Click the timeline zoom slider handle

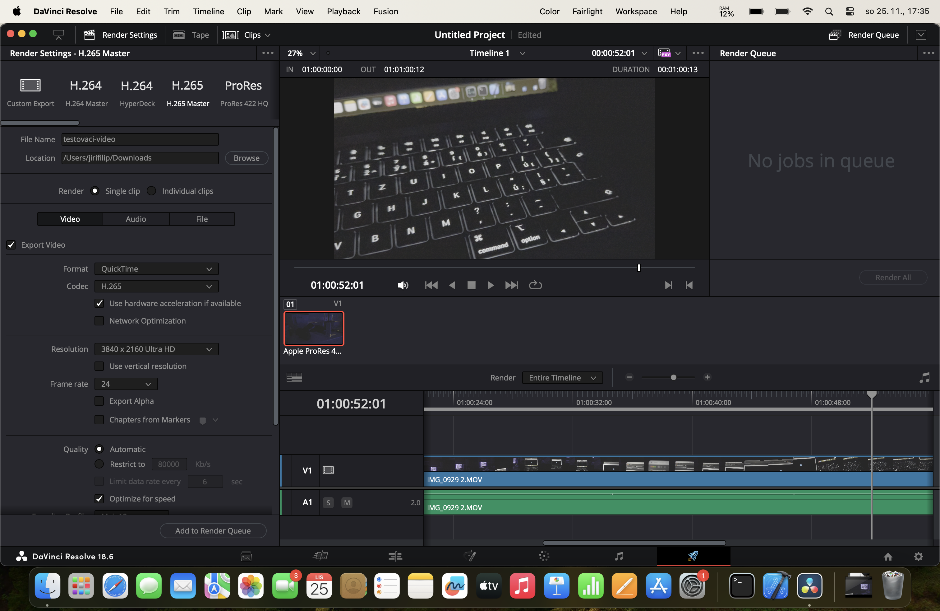tap(673, 377)
